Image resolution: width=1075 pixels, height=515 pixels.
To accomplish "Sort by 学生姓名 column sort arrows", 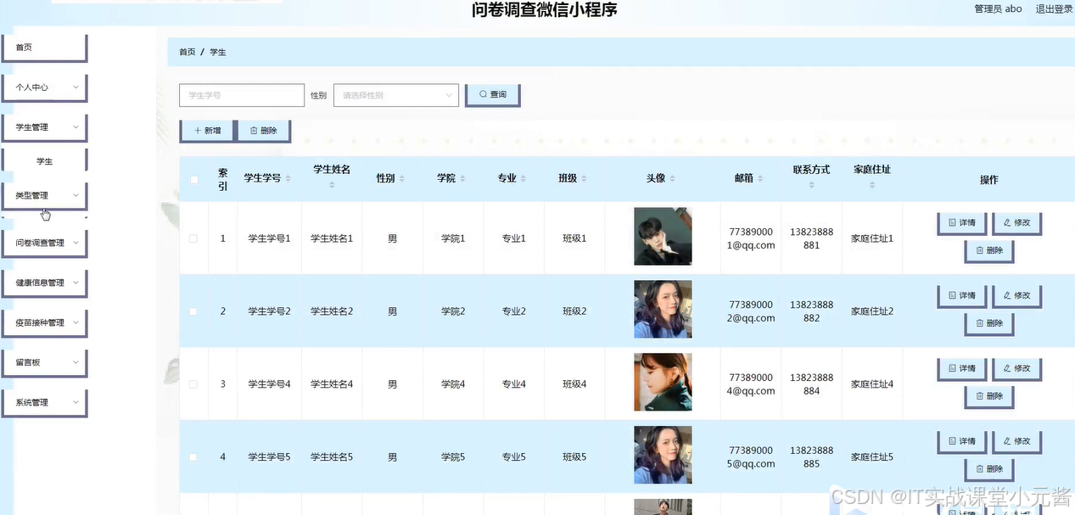I will click(x=332, y=184).
